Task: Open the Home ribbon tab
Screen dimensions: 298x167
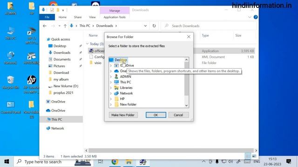Action: (x=62, y=17)
